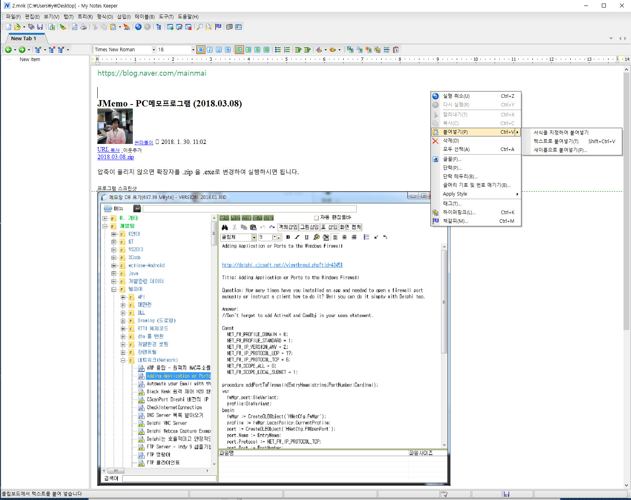This screenshot has height=500, width=631.
Task: Click the print preview magnifier page icon
Action: (74, 27)
